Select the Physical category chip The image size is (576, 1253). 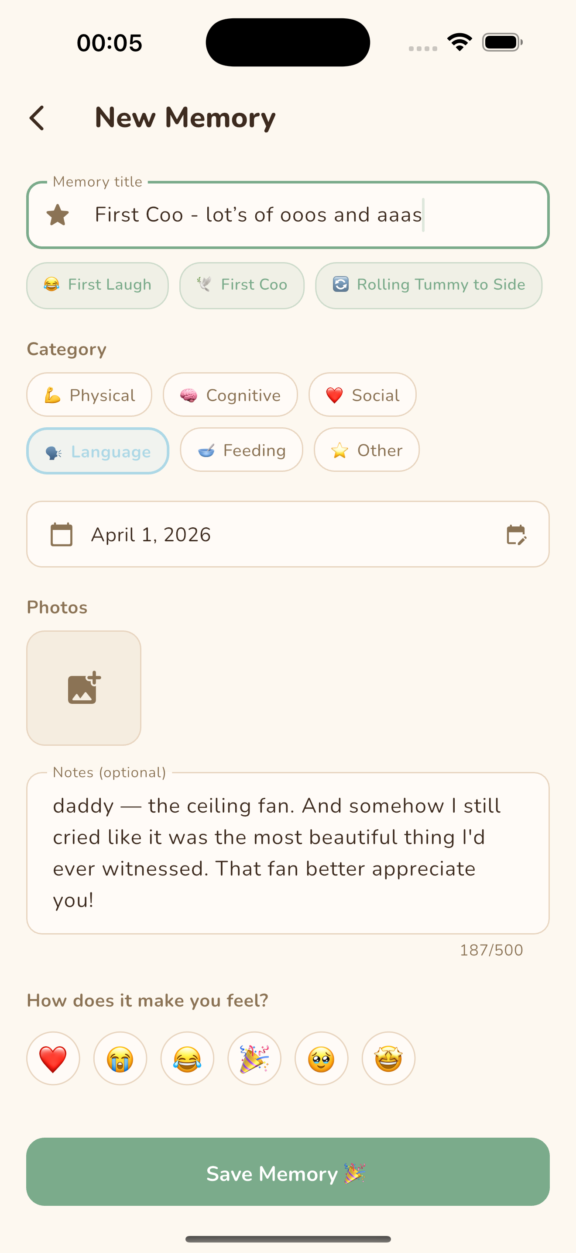pos(89,395)
